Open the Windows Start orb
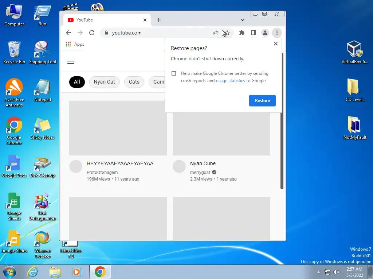This screenshot has width=373, height=279. 10,272
